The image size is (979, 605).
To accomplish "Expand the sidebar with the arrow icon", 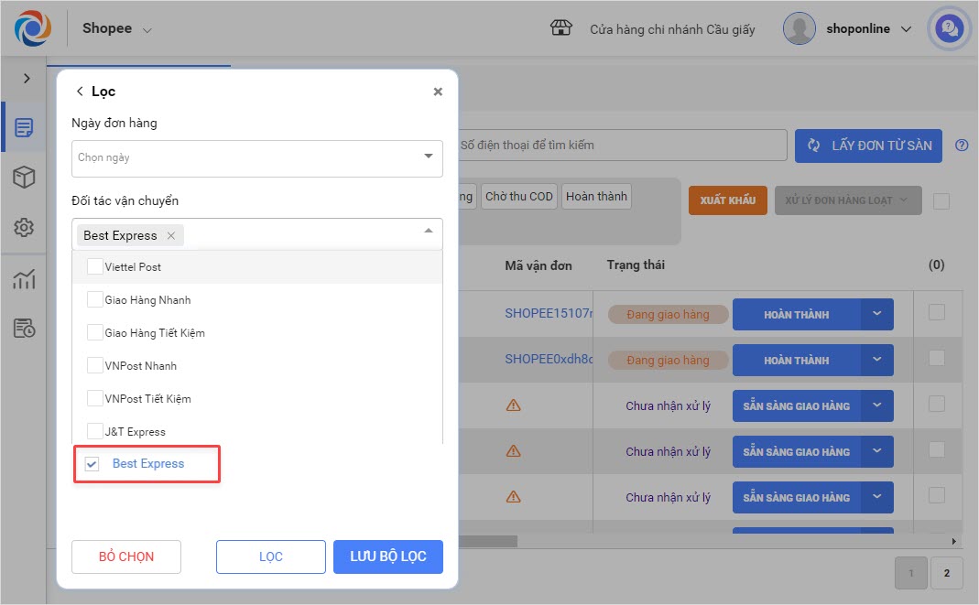I will [27, 79].
